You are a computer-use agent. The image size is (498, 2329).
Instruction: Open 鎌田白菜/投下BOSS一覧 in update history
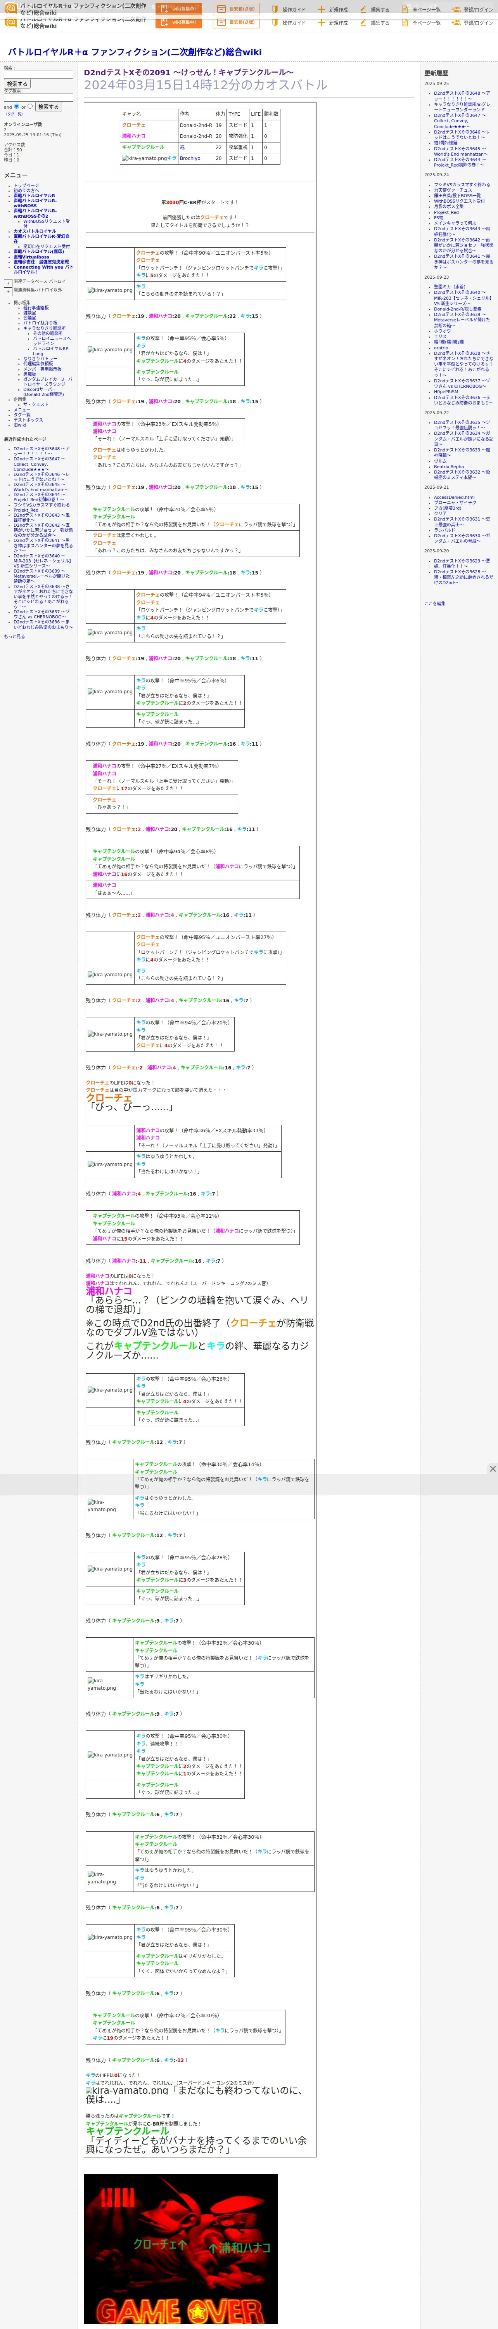(x=457, y=196)
